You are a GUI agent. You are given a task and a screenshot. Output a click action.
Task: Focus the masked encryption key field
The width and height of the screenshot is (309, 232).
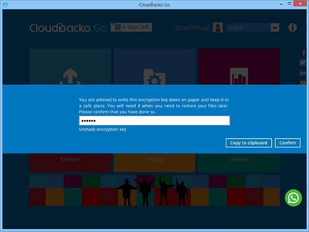154,120
